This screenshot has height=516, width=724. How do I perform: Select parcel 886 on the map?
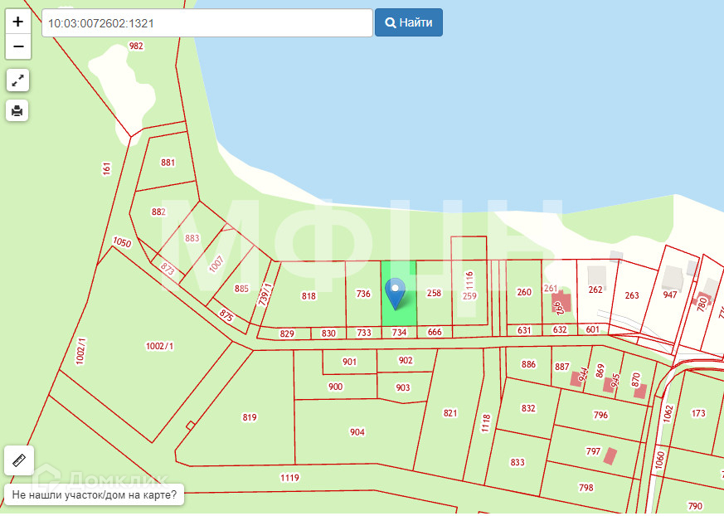coord(528,364)
